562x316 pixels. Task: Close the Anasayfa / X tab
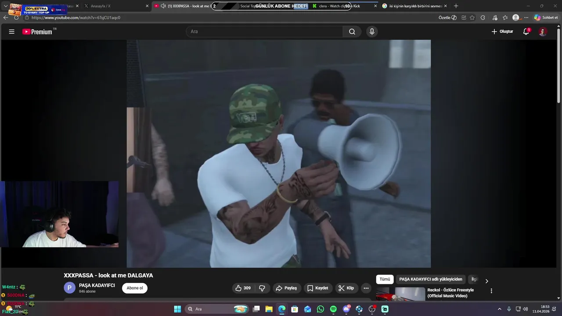click(147, 6)
